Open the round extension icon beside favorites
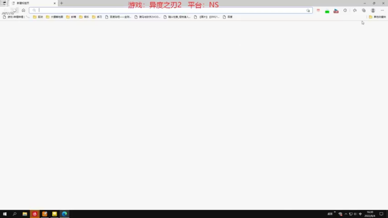 [x=345, y=10]
